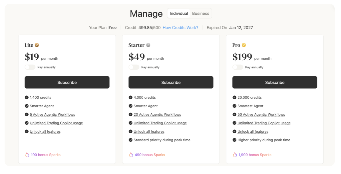Click the flame icon beside 490 bonus Sparks
The width and height of the screenshot is (341, 174).
(131, 155)
